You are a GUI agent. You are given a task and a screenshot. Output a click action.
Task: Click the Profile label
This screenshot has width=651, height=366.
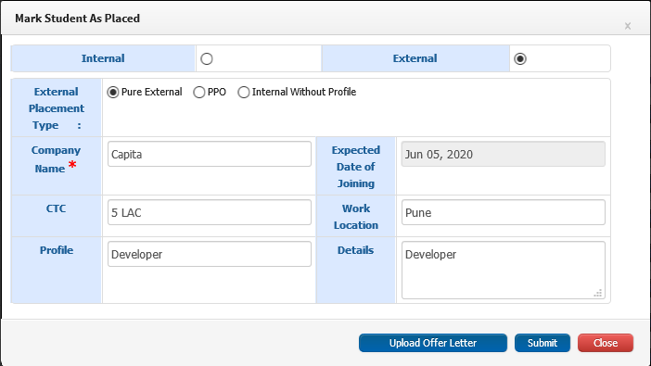point(57,250)
